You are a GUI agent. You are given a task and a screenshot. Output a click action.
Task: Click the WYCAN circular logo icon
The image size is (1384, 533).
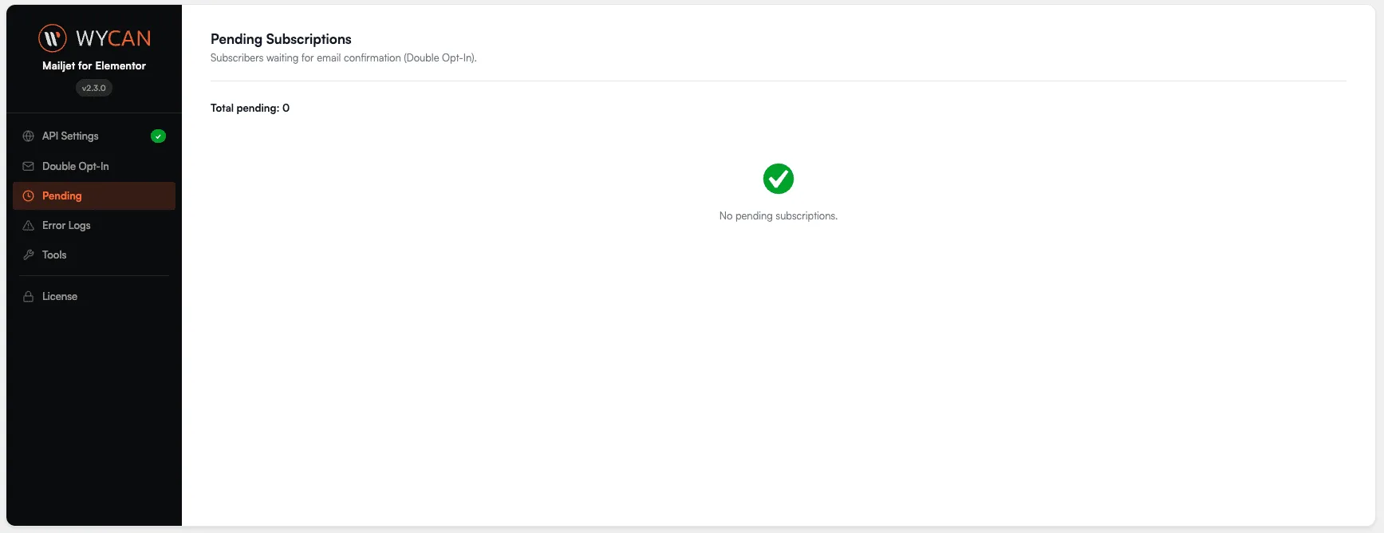[53, 38]
